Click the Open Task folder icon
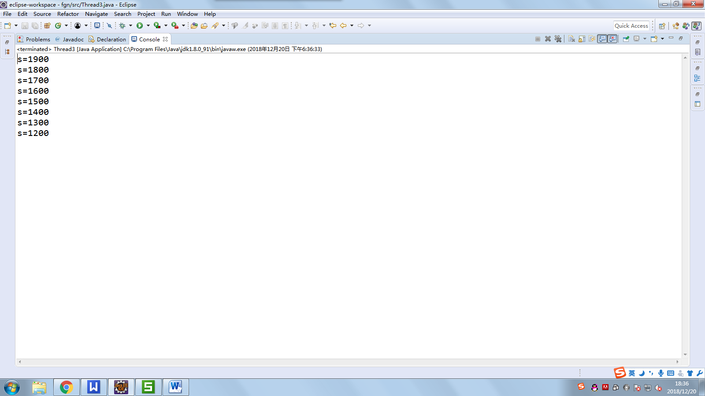Screen dimensions: 705x396 click(x=204, y=26)
